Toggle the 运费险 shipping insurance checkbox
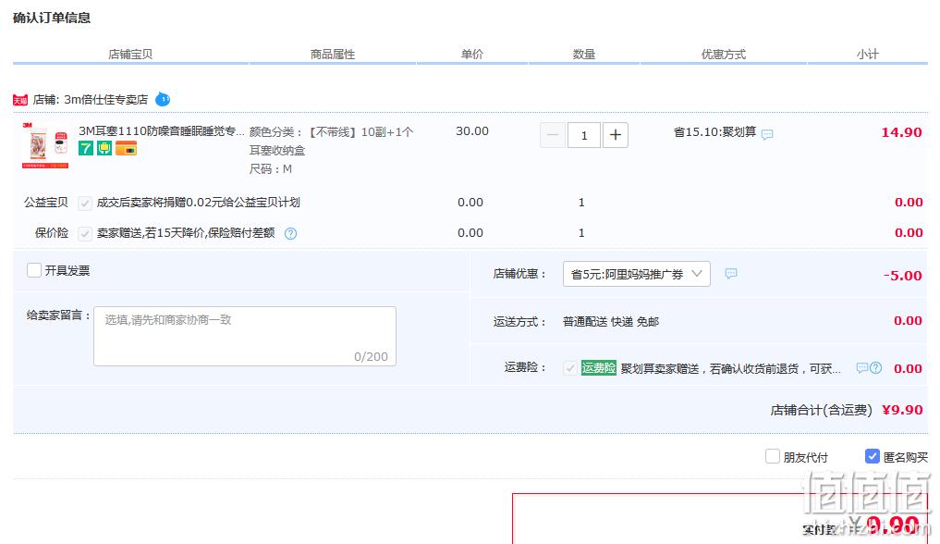Image resolution: width=940 pixels, height=544 pixels. (570, 368)
